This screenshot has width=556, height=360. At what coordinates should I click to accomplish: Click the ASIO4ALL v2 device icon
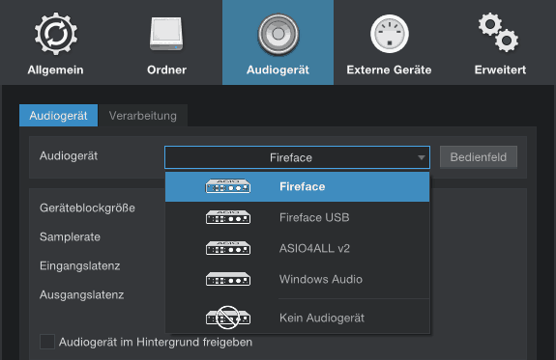[x=228, y=248]
